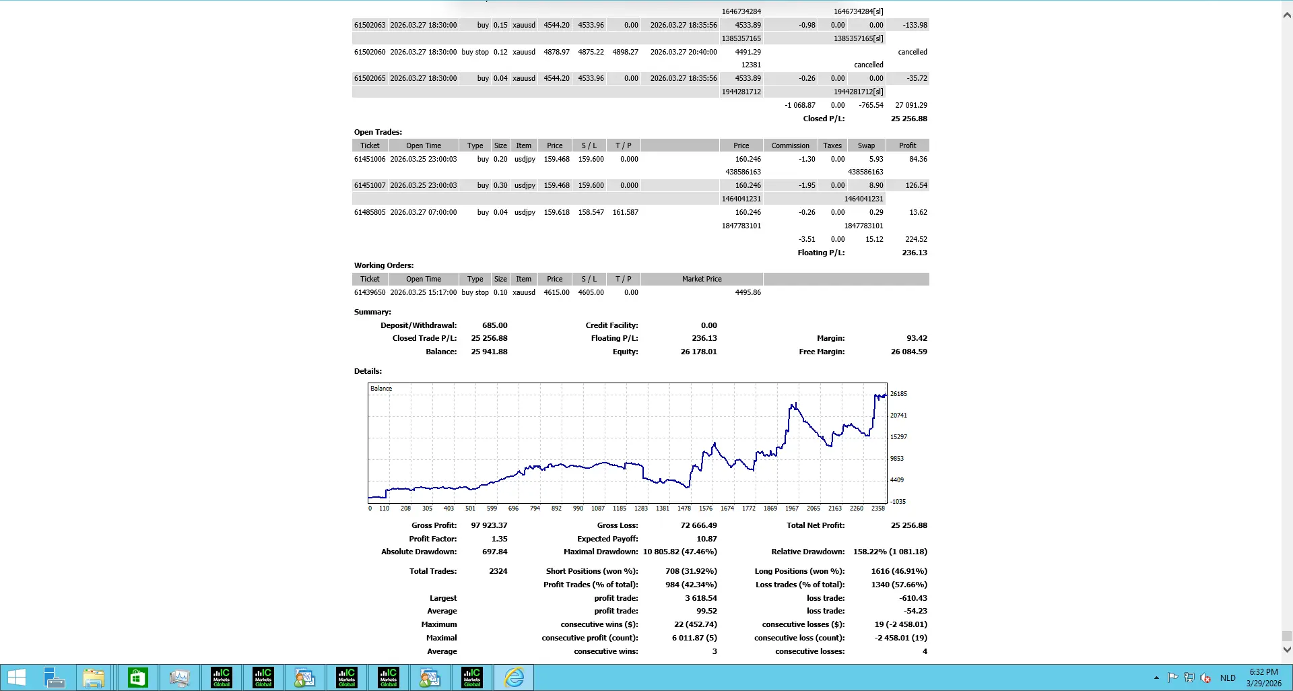The height and width of the screenshot is (691, 1293).
Task: Open the leftmost IC Markets Global terminal
Action: [x=222, y=678]
